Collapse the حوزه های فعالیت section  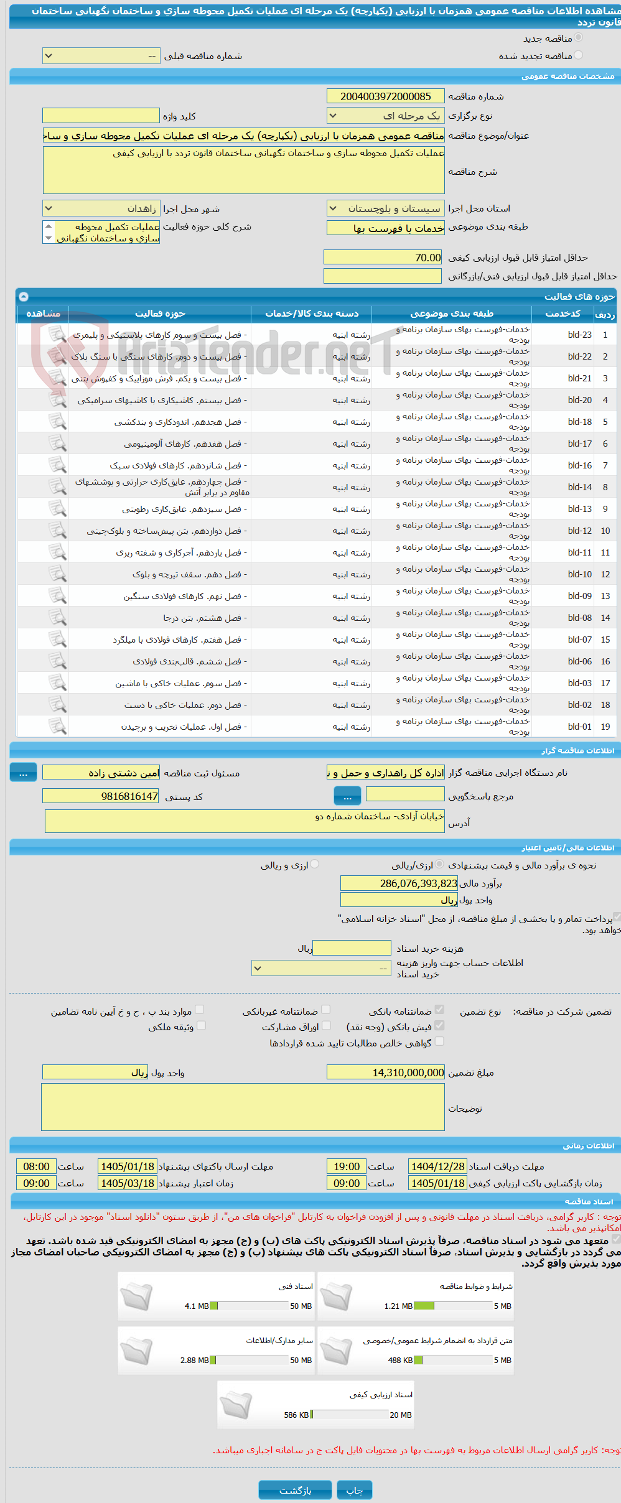click(24, 297)
